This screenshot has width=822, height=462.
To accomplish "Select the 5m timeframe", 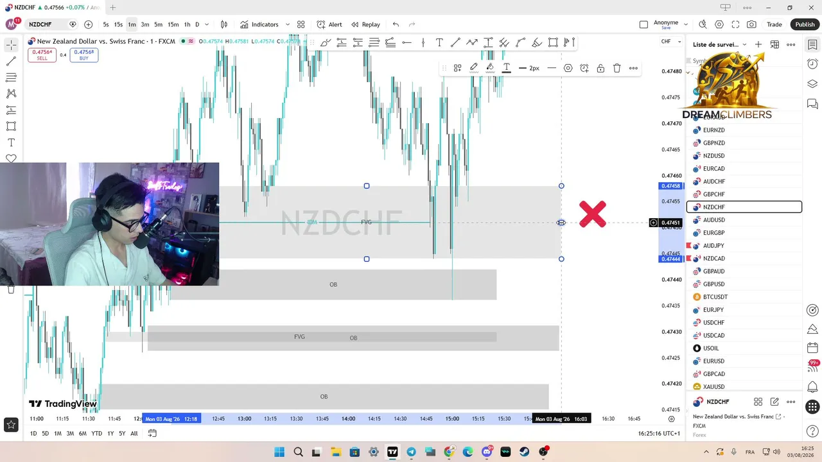I will [x=158, y=24].
